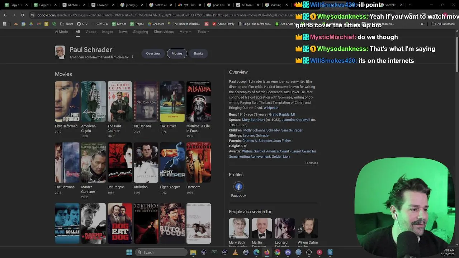Open the Movies sheet bookmark
The width and height of the screenshot is (459, 258).
click(x=119, y=24)
